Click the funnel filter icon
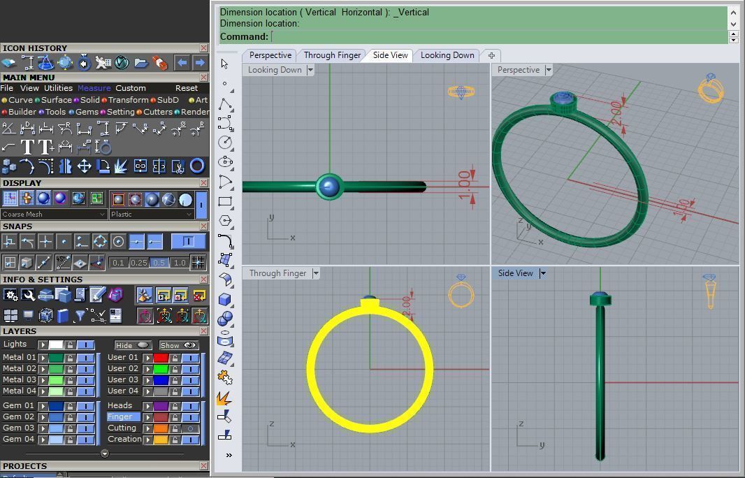Image resolution: width=745 pixels, height=478 pixels. click(80, 315)
